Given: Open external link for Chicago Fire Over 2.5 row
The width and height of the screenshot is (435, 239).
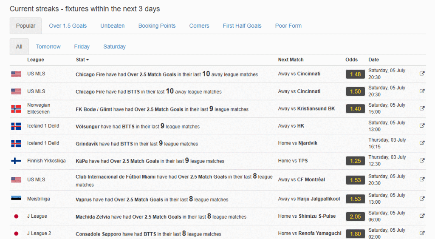Looking at the screenshot, I should tap(422, 74).
